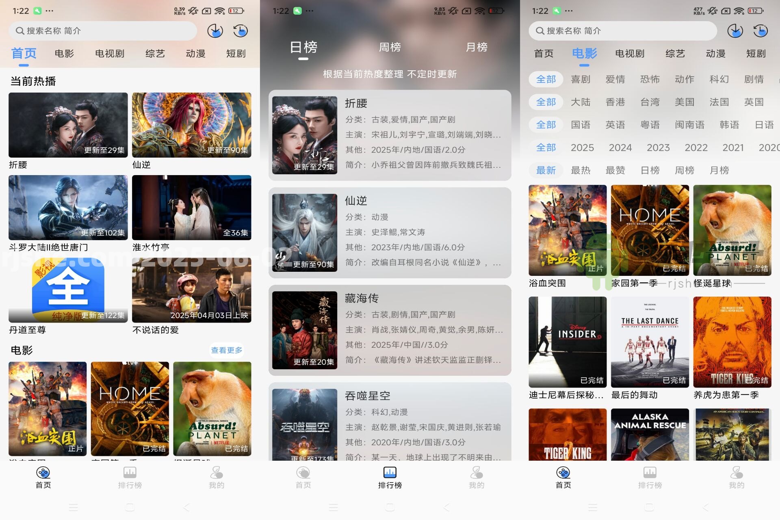Image resolution: width=780 pixels, height=520 pixels.
Task: Switch to the 周榜 ranking tab
Action: pyautogui.click(x=390, y=47)
